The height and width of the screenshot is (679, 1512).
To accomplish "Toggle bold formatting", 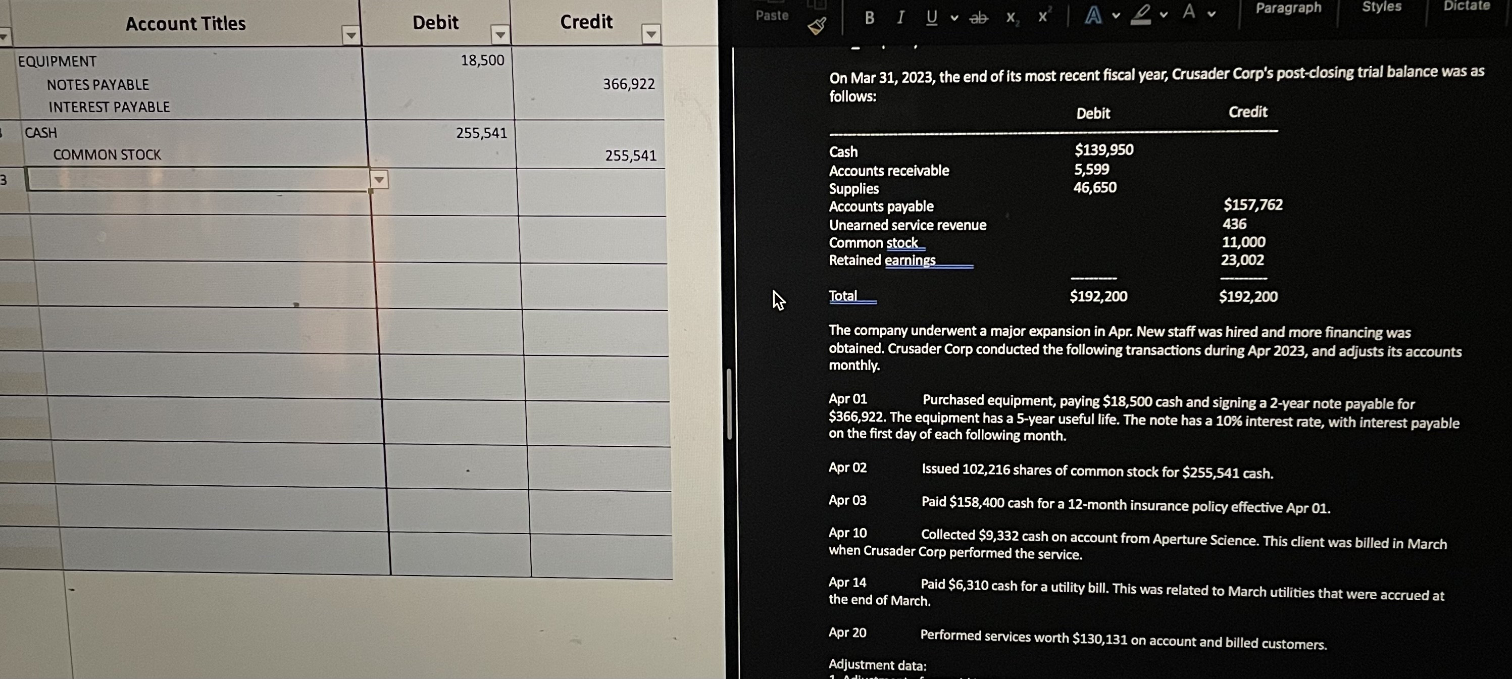I will tap(869, 18).
